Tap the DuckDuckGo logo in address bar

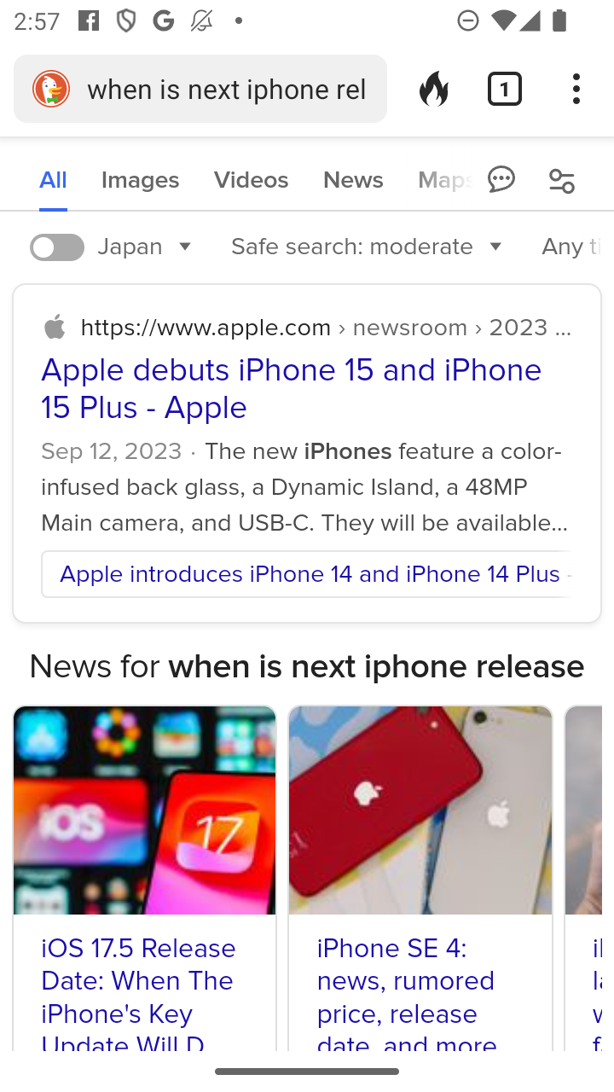pos(51,89)
